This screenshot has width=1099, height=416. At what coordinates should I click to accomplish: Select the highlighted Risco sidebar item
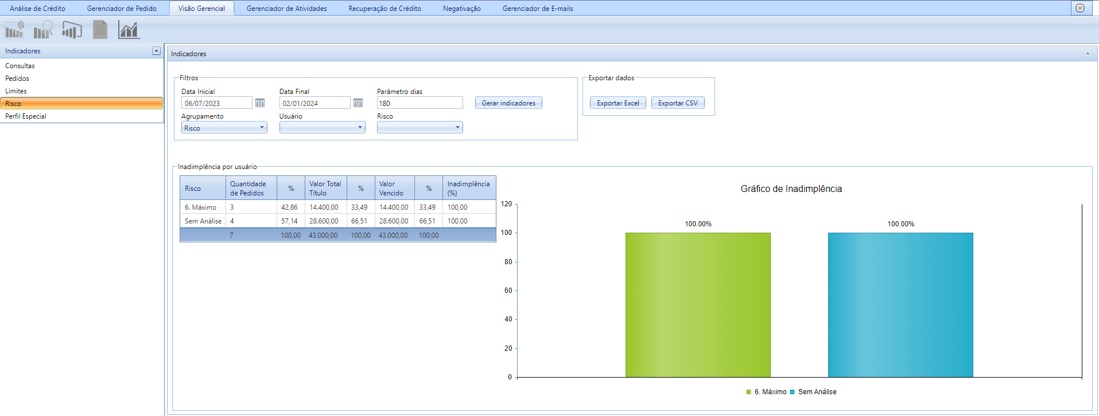click(x=82, y=103)
